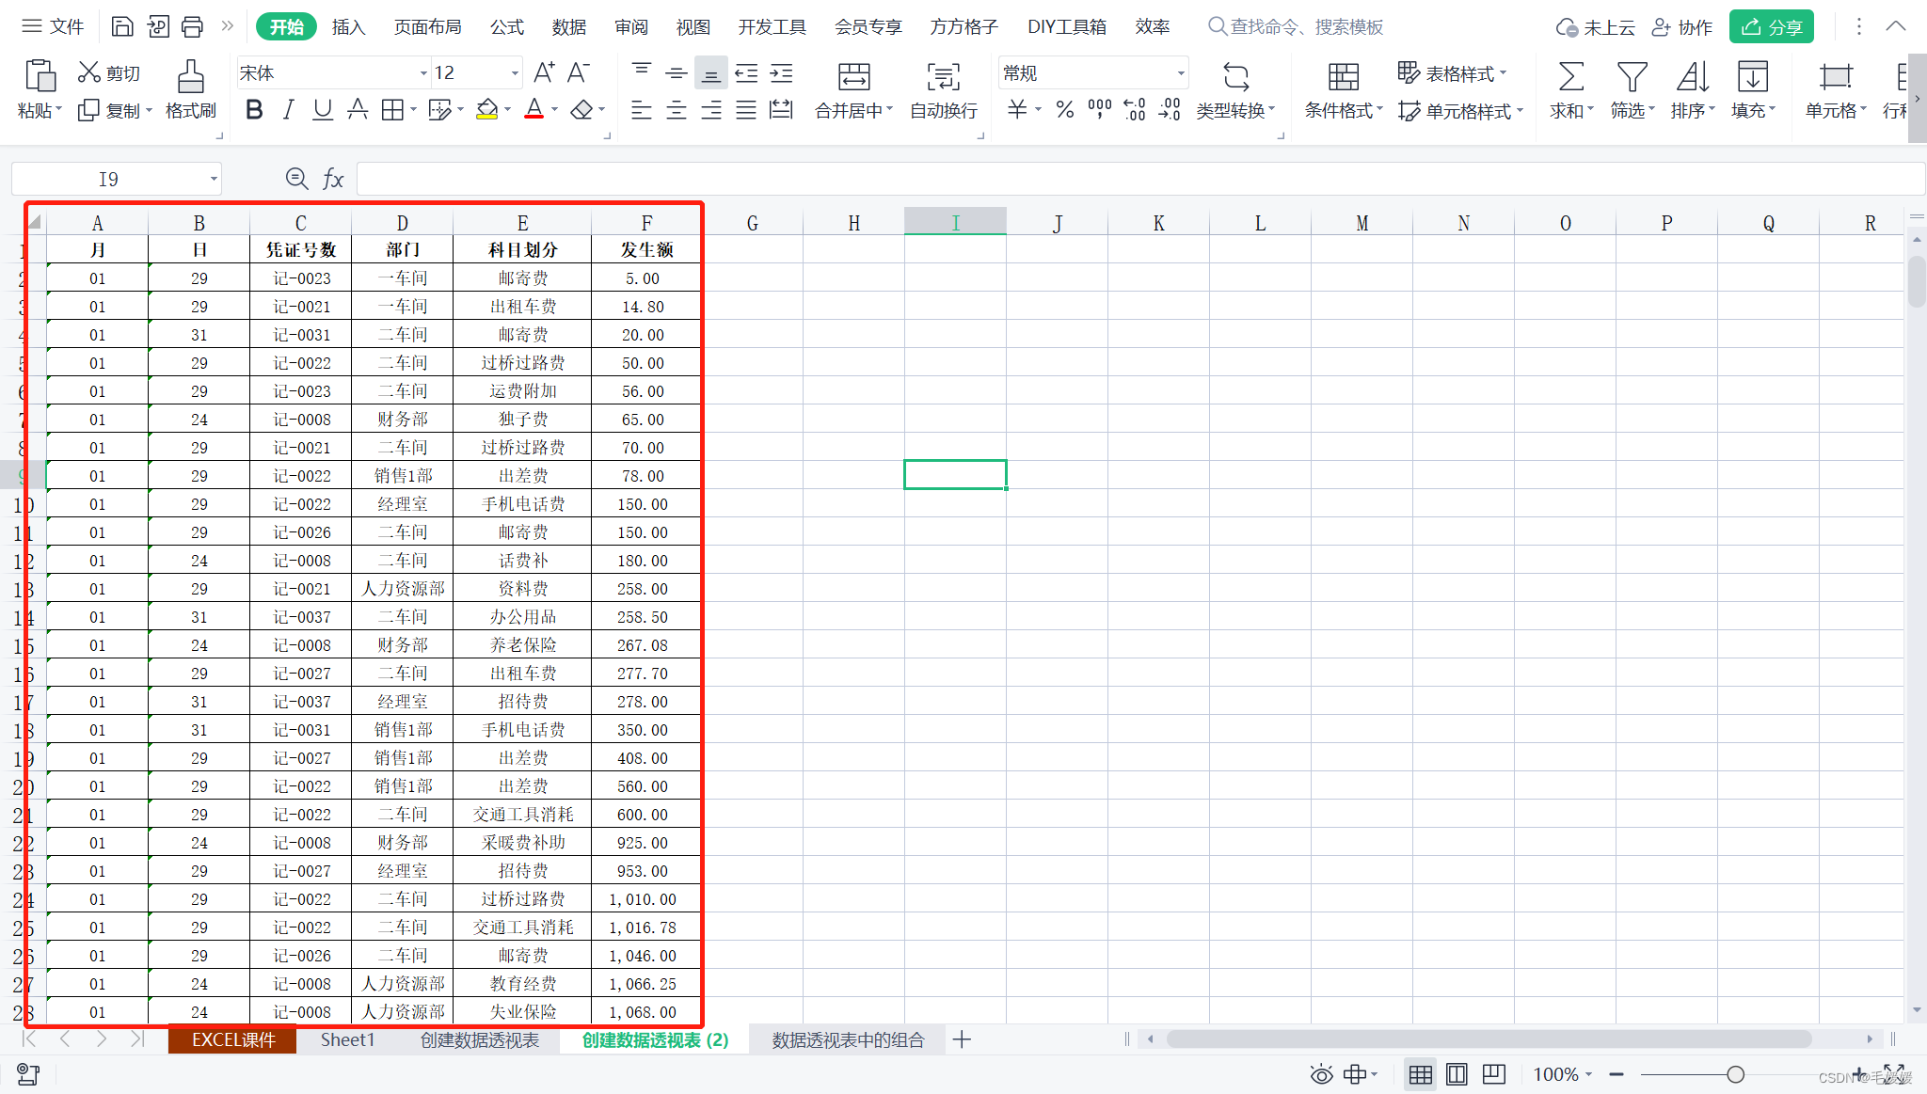Click the eraser clear-format icon

point(581,110)
